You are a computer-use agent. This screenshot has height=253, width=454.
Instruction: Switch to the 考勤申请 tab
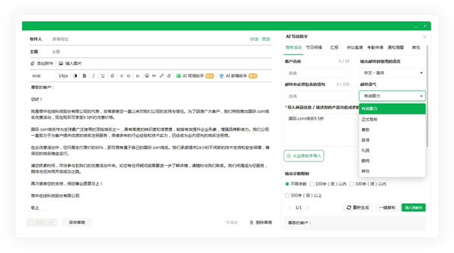point(375,47)
